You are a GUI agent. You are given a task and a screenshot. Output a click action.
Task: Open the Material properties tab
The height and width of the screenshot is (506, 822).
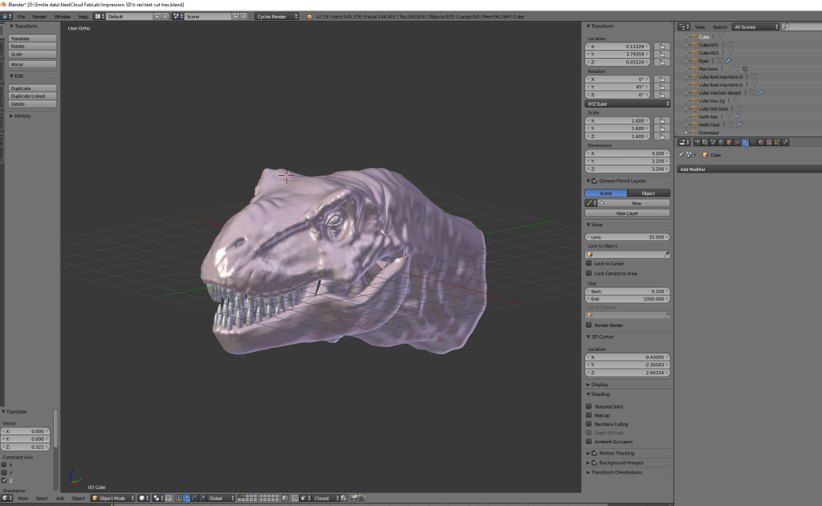click(x=761, y=142)
